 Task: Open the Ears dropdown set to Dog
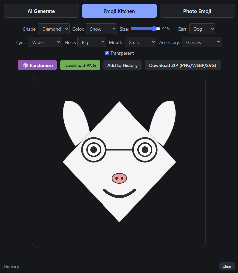click(x=202, y=29)
